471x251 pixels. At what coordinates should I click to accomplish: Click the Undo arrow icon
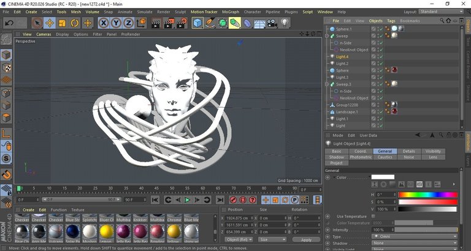pos(9,23)
